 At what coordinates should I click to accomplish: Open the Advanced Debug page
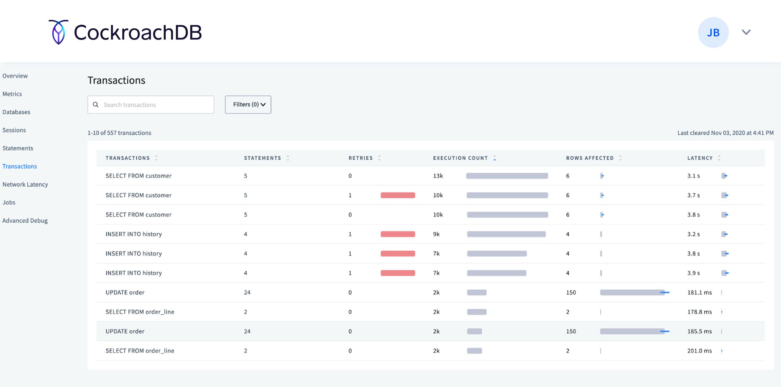point(25,221)
